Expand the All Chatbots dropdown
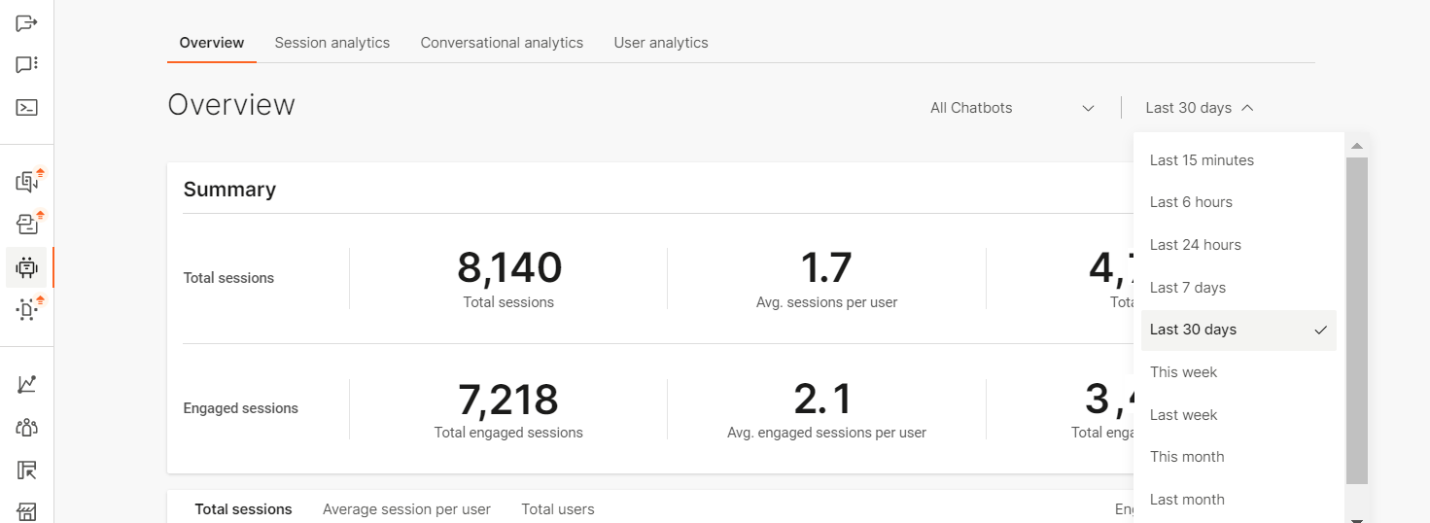This screenshot has height=523, width=1430. [x=1012, y=108]
